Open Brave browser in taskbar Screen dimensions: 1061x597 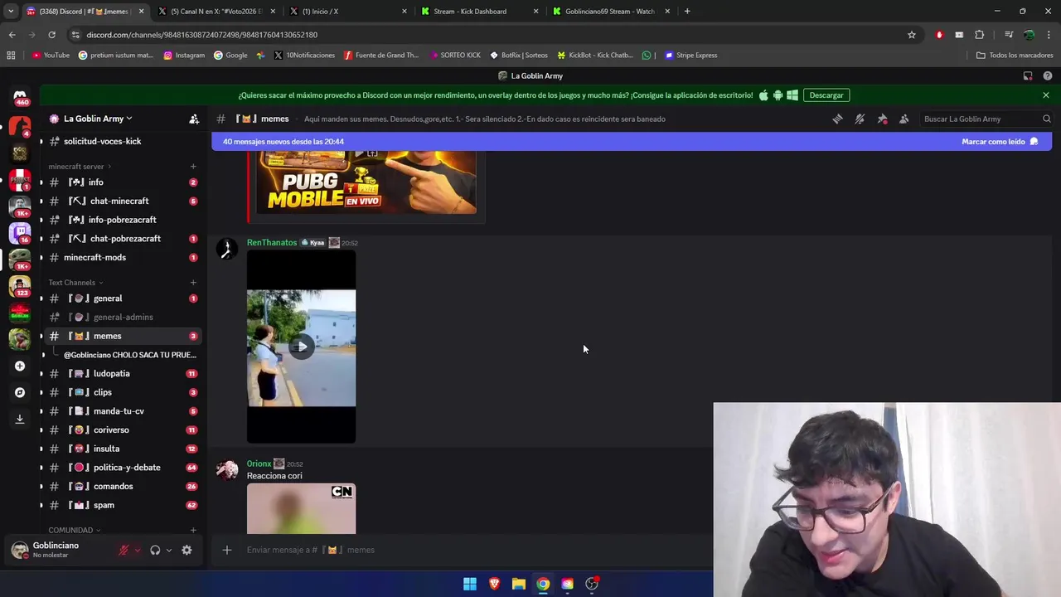494,584
